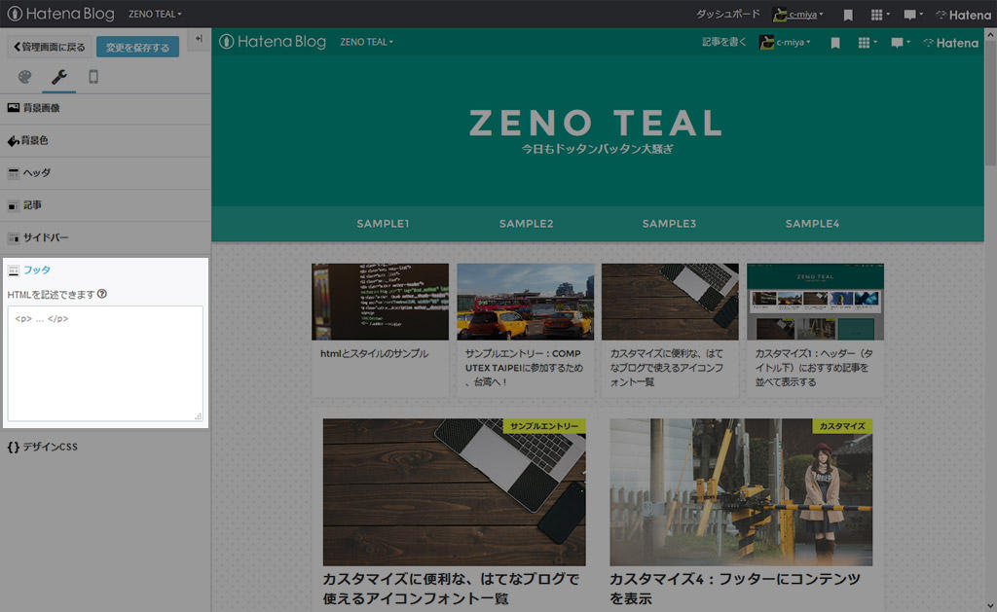Click the ZENO TEAL blog title
This screenshot has width=997, height=612.
pos(597,123)
